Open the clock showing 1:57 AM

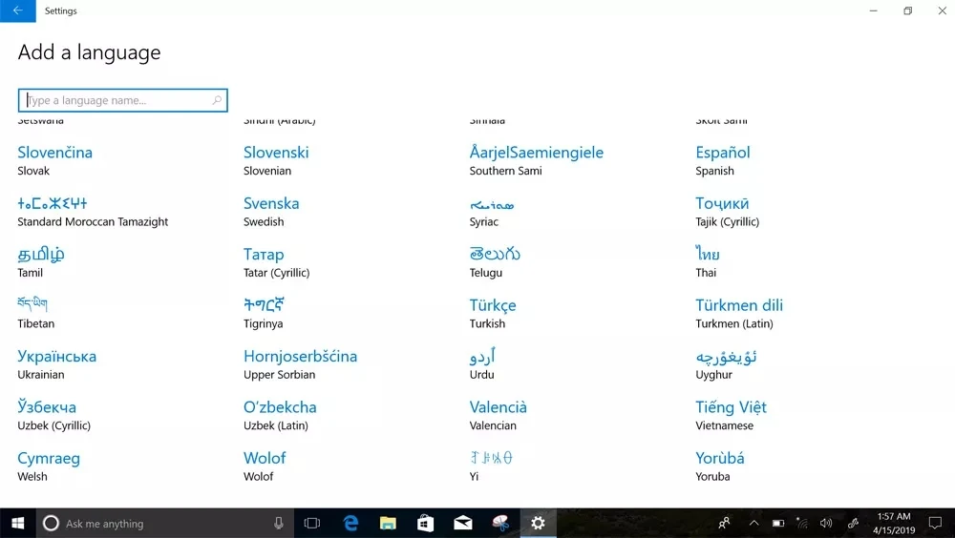tap(894, 524)
